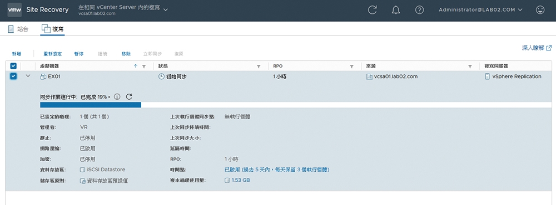The image size is (556, 205).
Task: Click the sync progress bar
Action: [296, 105]
